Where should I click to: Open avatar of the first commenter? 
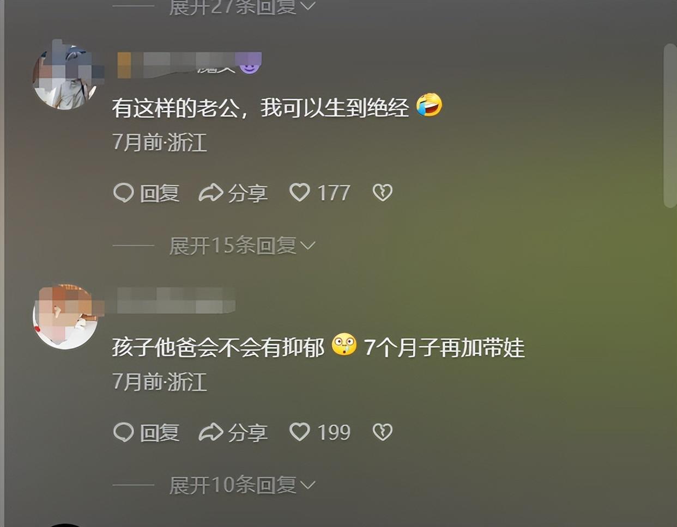[x=65, y=76]
